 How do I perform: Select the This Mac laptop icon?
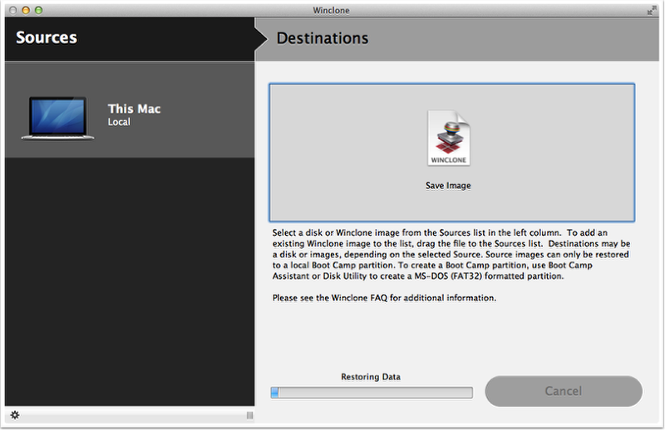pos(57,117)
